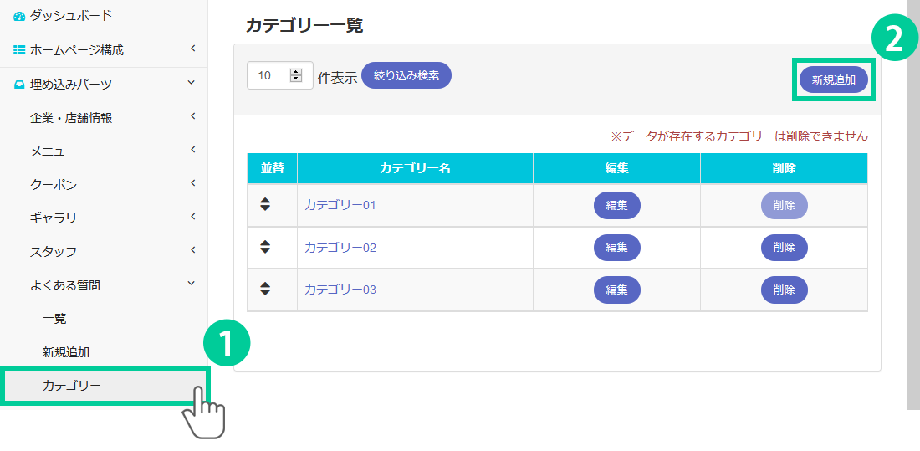Delete カテゴリー03 using 削除 button
This screenshot has width=920, height=451.
click(x=784, y=290)
